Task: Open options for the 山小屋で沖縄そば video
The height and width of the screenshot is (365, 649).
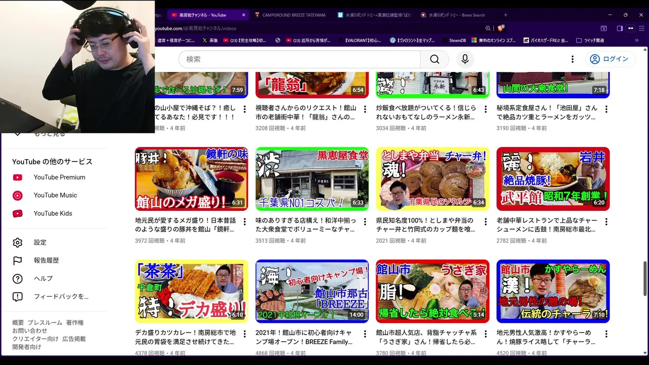Action: click(244, 109)
